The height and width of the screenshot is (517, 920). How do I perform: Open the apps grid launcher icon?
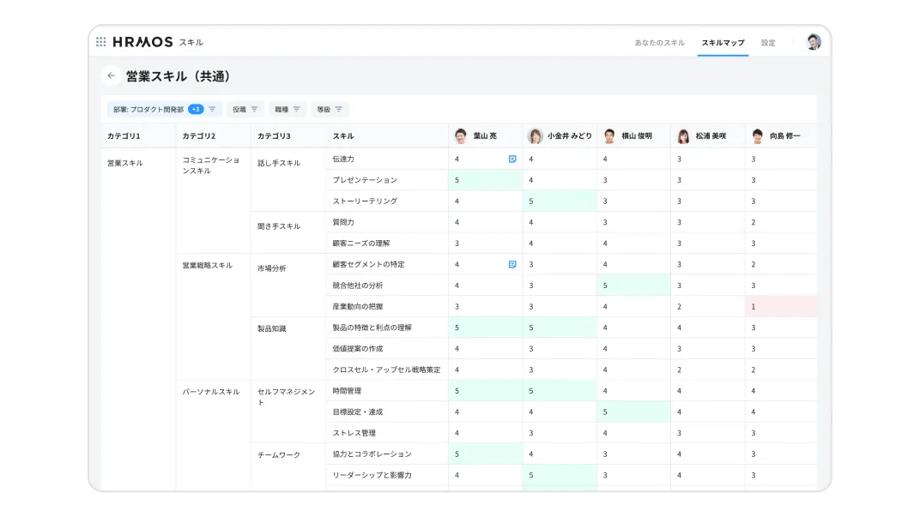coord(101,42)
